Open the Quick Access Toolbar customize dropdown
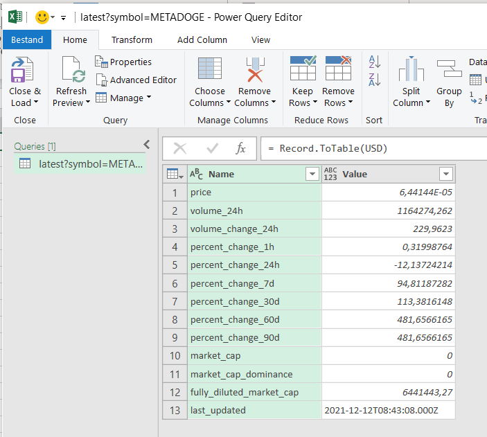This screenshot has width=487, height=437. [63, 18]
